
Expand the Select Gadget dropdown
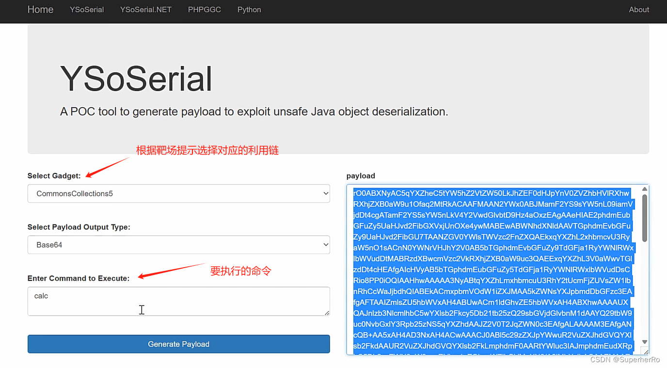pos(179,193)
